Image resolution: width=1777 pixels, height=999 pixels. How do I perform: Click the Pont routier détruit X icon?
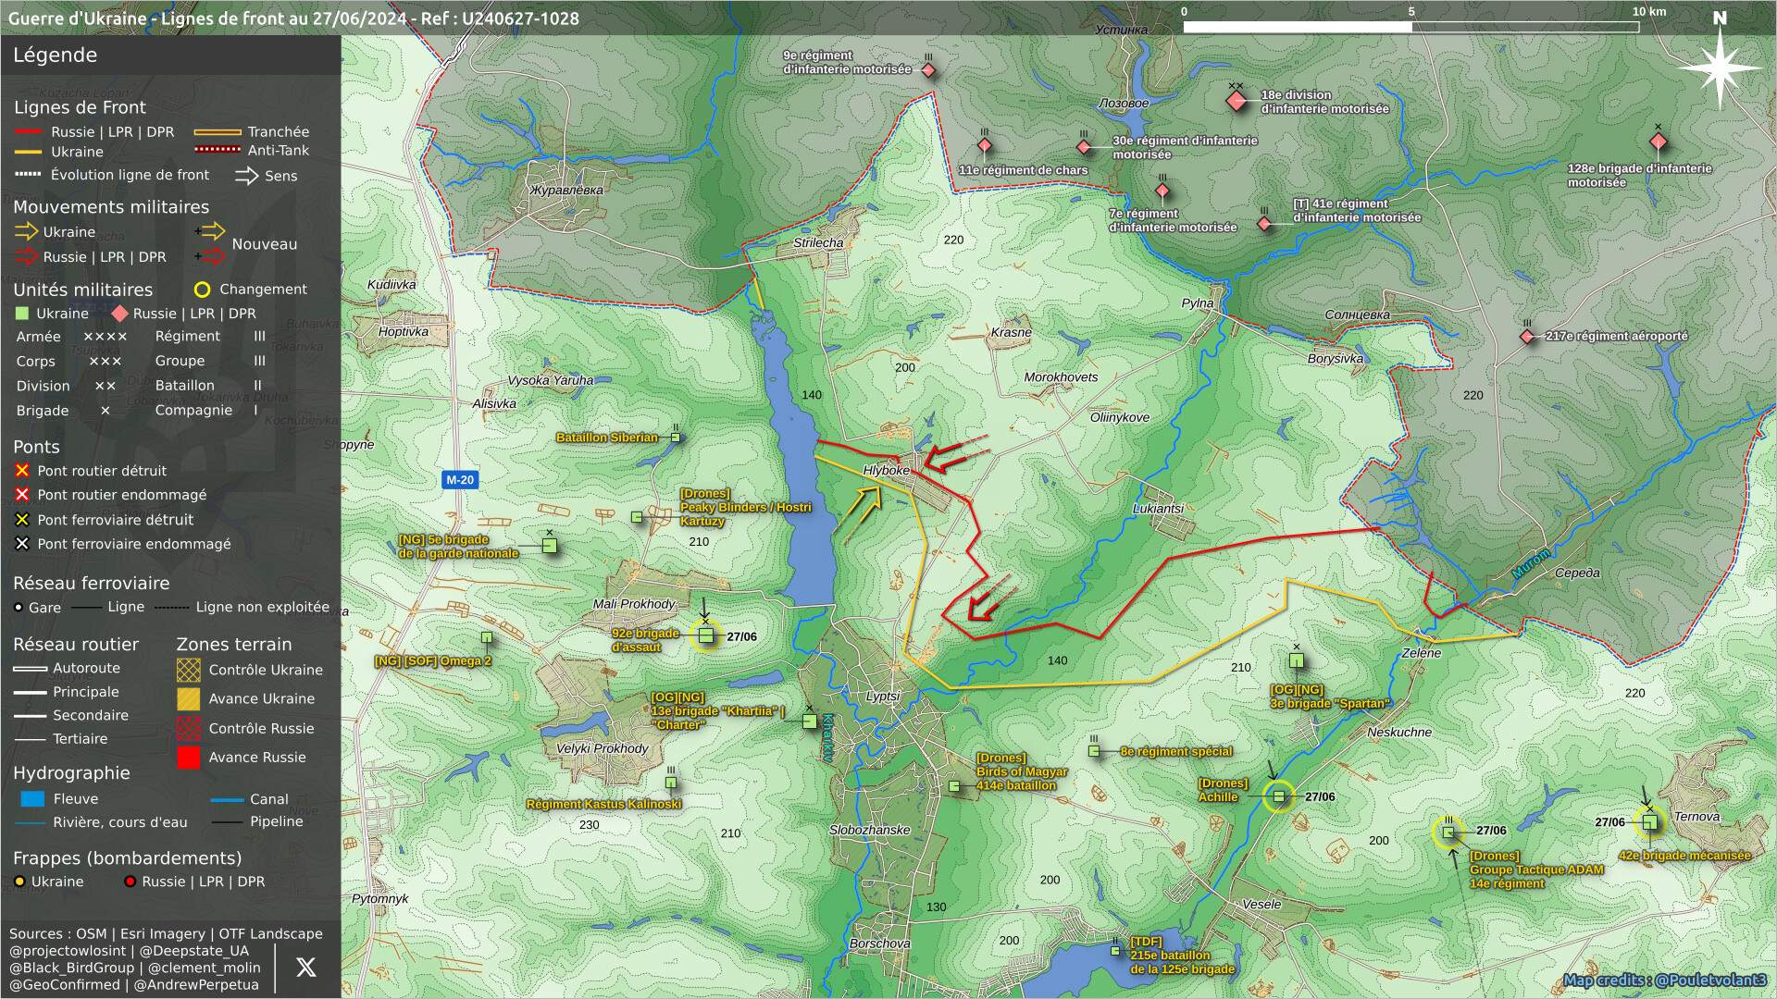22,471
